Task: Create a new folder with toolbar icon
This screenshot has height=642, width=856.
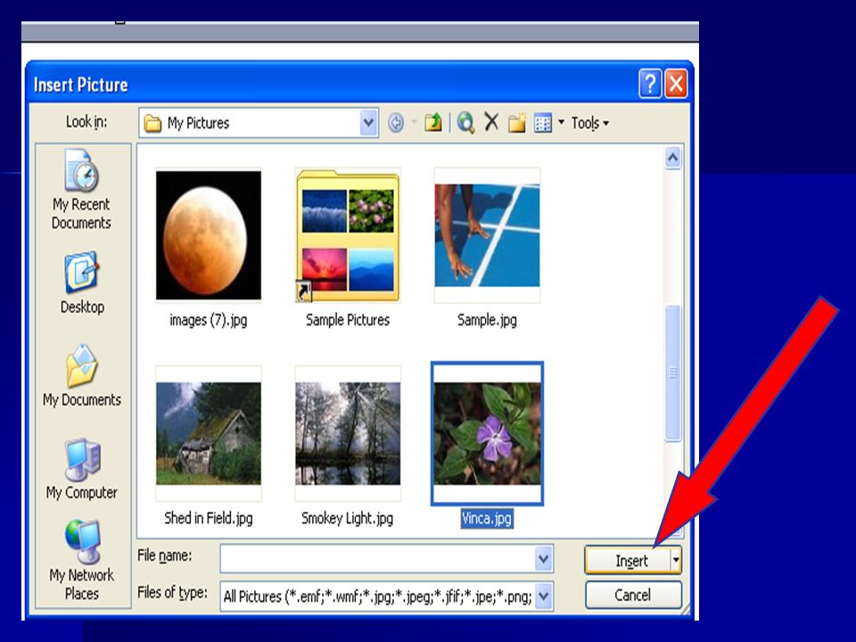Action: (x=517, y=123)
